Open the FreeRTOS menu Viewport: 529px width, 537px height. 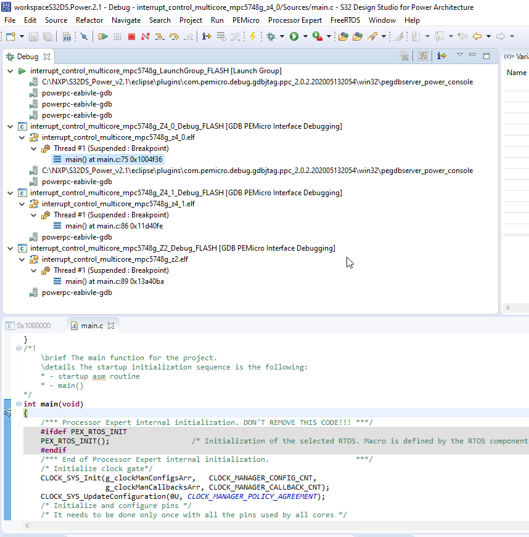pos(345,20)
